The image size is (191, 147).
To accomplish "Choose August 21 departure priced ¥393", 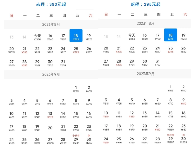I will coord(25,50).
